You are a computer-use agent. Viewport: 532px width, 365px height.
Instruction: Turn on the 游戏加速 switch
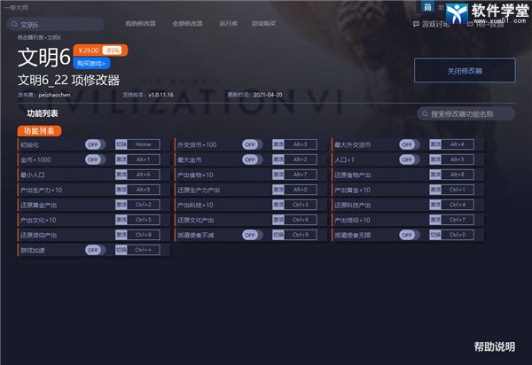coord(95,250)
